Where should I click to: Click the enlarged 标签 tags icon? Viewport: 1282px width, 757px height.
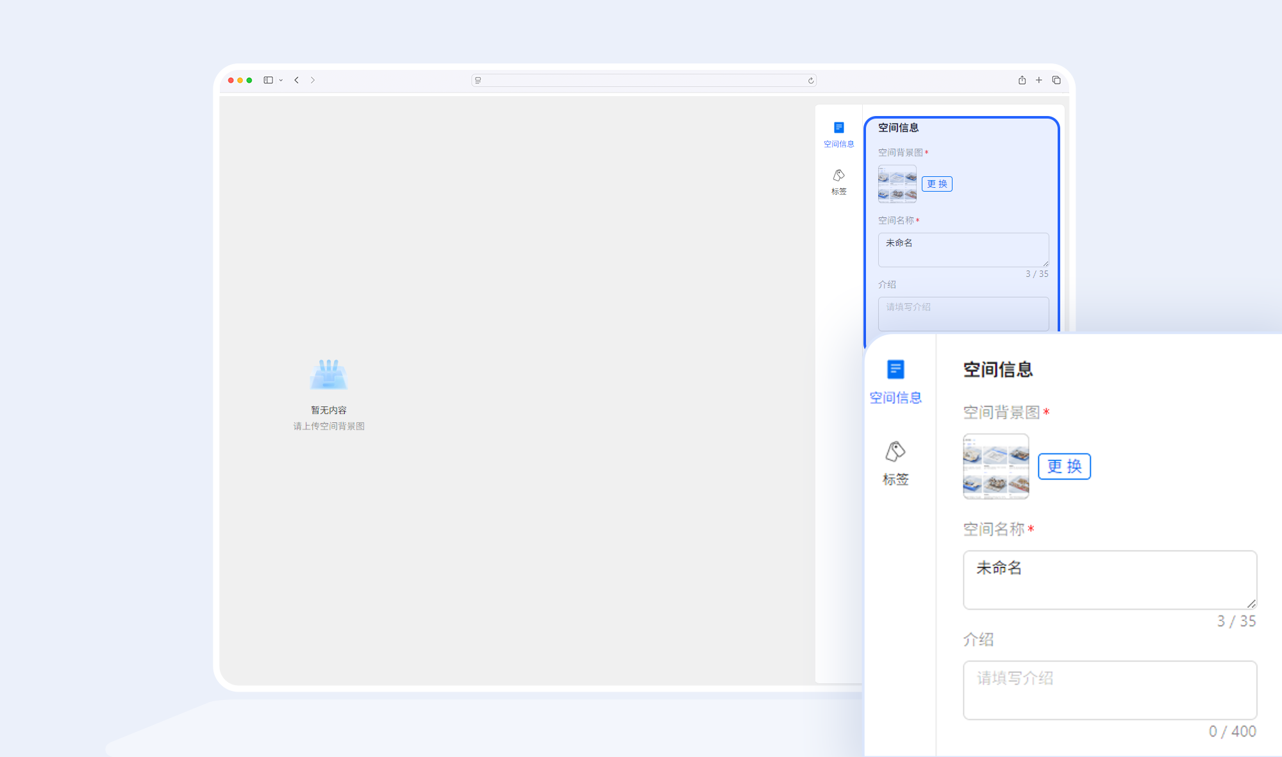[x=895, y=451]
